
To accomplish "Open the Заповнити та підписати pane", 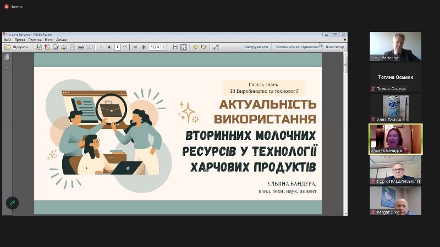I will tap(296, 47).
